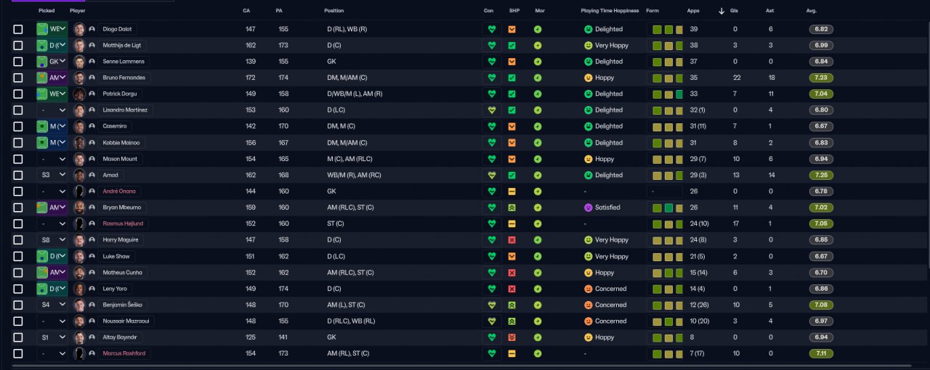Click satisfied face icon for Bryan Mbeumo
This screenshot has height=370, width=930.
tap(589, 207)
